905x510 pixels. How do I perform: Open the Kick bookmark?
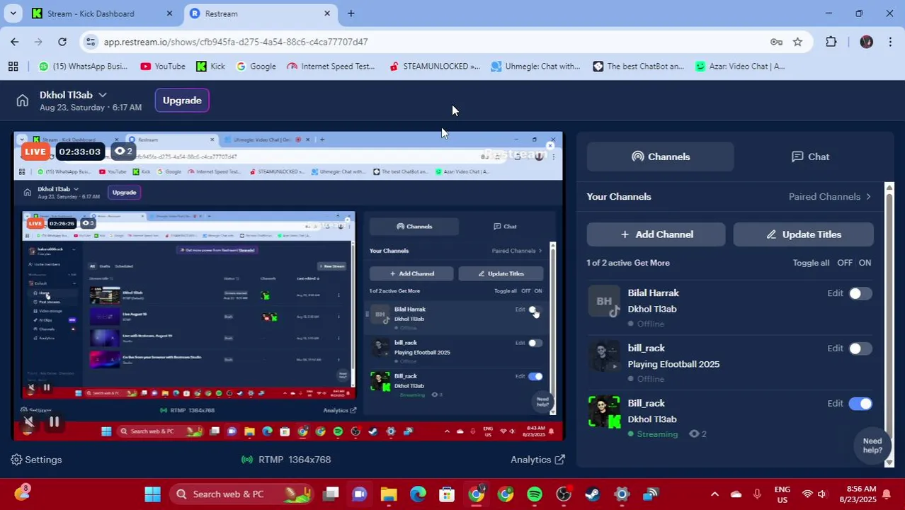(210, 66)
